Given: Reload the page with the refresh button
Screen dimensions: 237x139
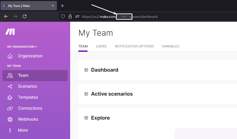Looking at the screenshot, I should click(24, 16).
